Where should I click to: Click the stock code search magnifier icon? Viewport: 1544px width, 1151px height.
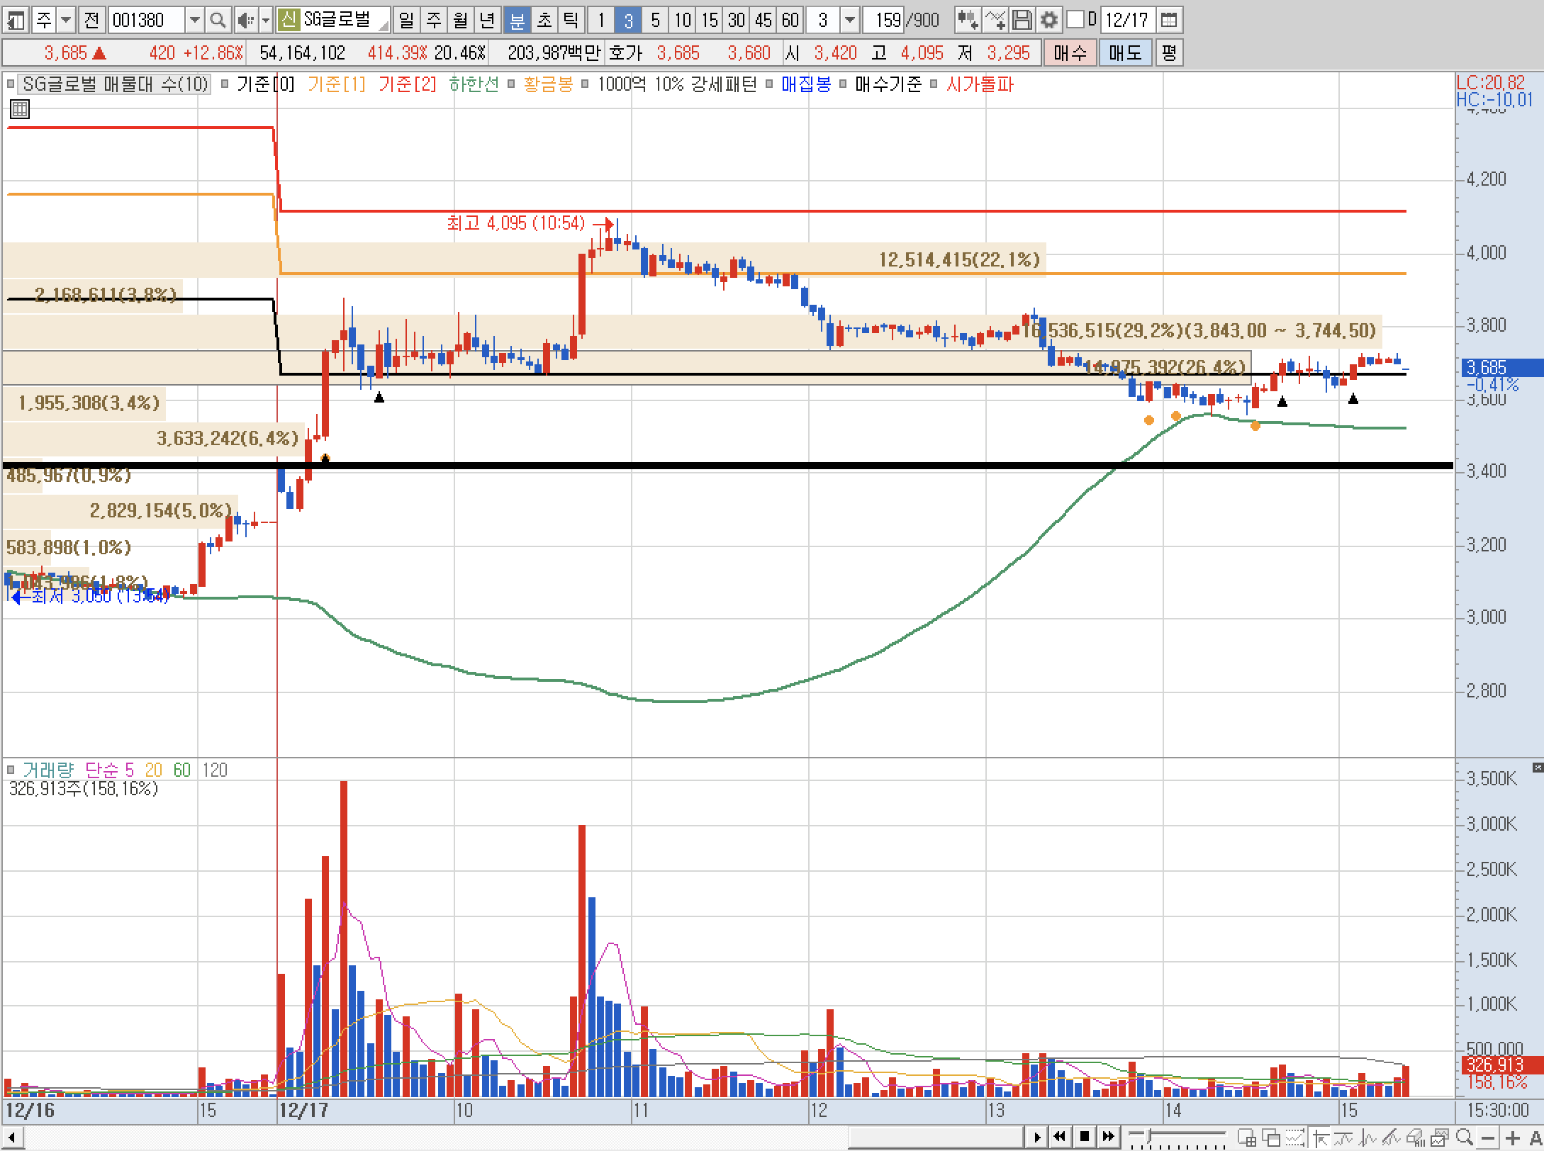coord(218,20)
